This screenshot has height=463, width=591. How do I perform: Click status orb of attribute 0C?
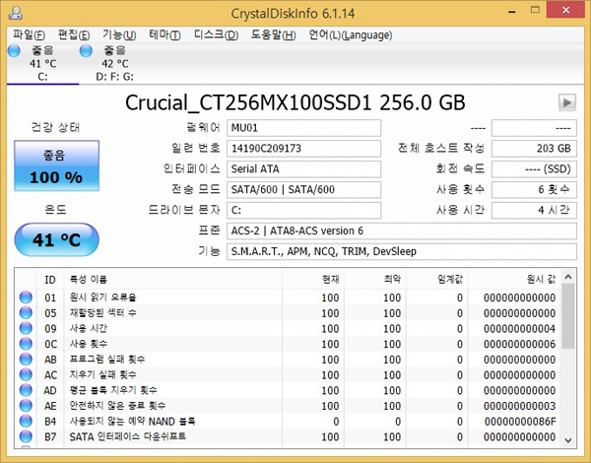[26, 344]
